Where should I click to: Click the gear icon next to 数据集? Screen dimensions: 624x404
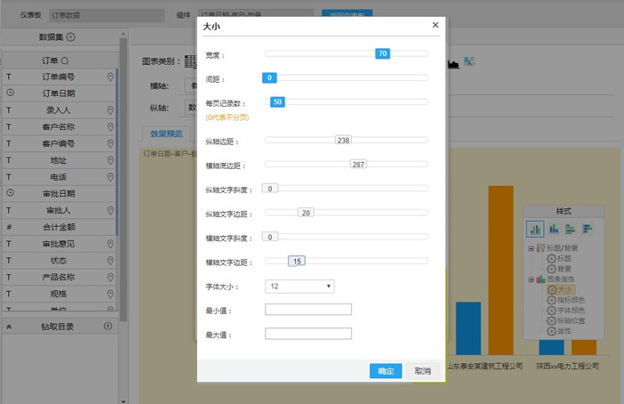click(x=71, y=37)
